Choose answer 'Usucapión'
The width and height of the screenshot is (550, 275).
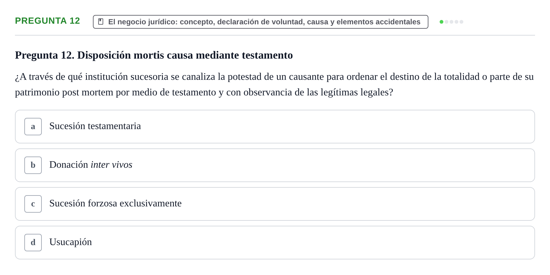[275, 243]
